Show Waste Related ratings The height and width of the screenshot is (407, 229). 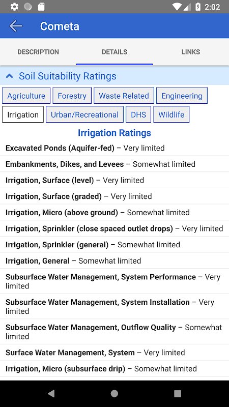pyautogui.click(x=124, y=96)
